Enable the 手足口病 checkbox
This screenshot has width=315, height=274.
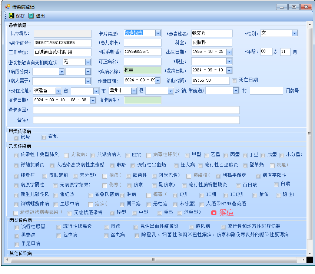click(17, 244)
